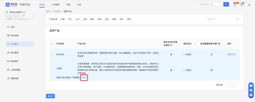Sort by 绑定状态 column arrows
The height and width of the screenshot is (102, 255).
[195, 44]
